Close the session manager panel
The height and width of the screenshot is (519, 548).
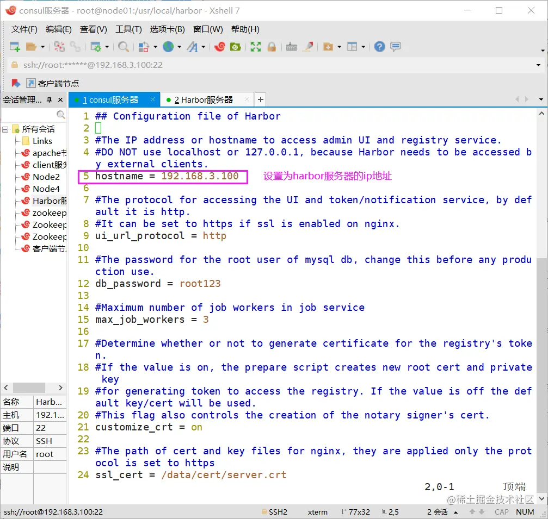(x=60, y=100)
